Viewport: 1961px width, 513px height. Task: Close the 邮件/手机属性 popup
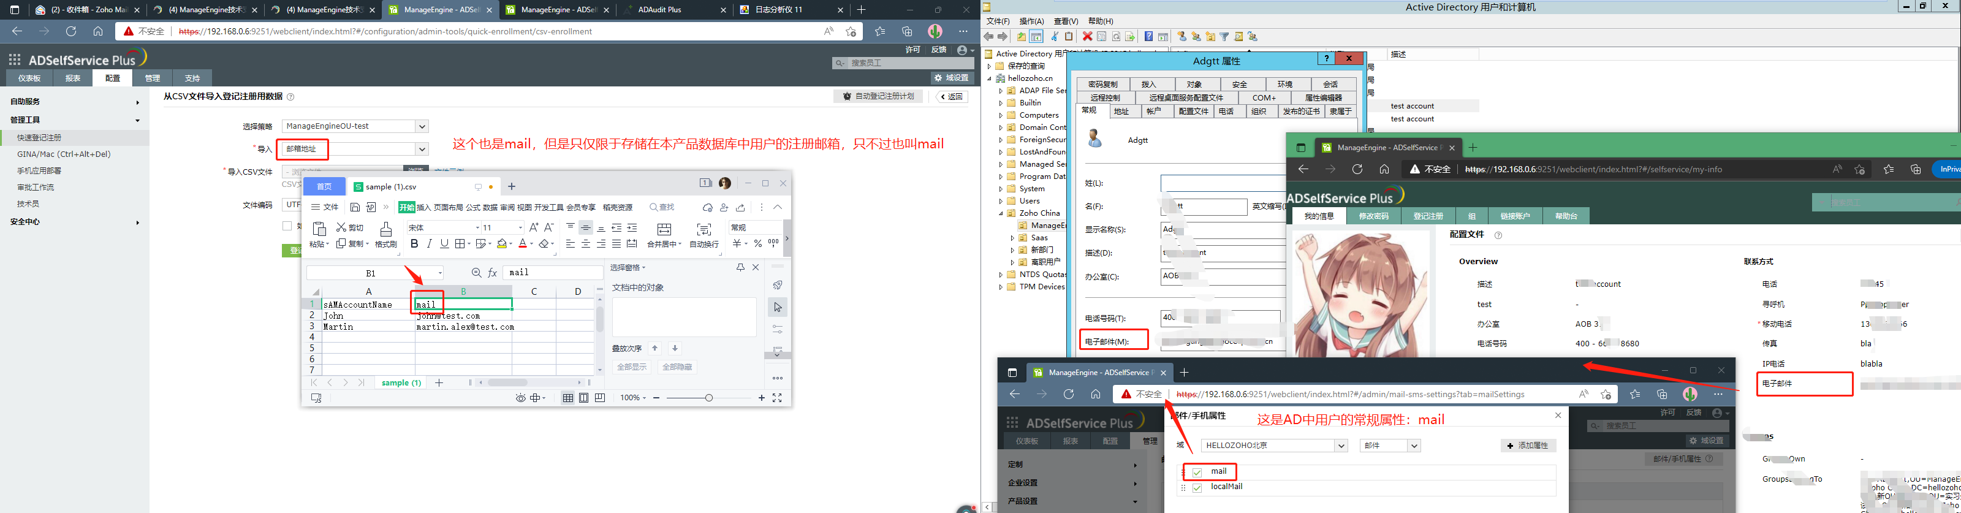coord(1558,416)
